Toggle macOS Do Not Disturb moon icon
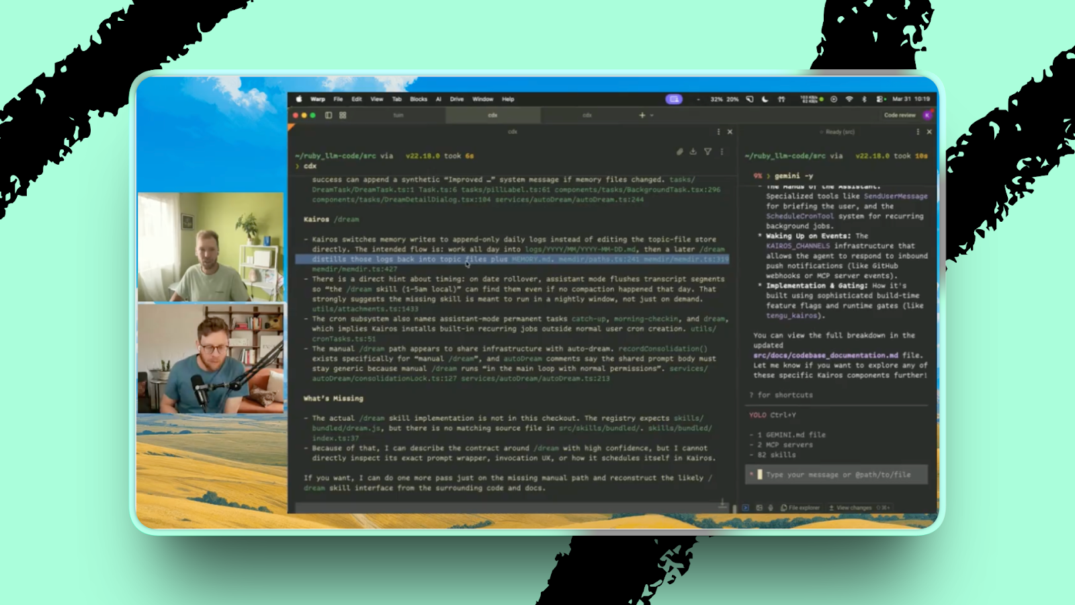This screenshot has height=605, width=1075. coord(765,99)
